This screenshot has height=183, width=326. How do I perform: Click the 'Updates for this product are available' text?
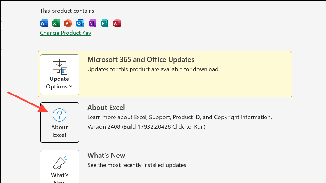(x=154, y=69)
